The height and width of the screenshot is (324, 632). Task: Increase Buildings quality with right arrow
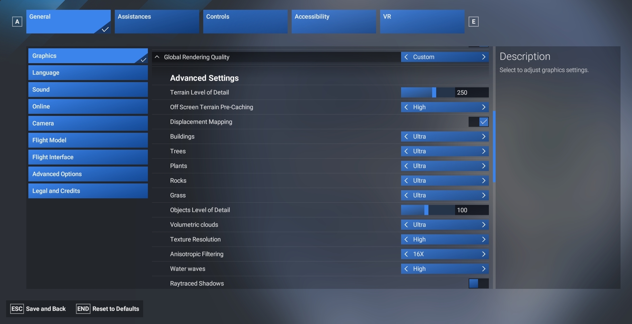pyautogui.click(x=484, y=136)
